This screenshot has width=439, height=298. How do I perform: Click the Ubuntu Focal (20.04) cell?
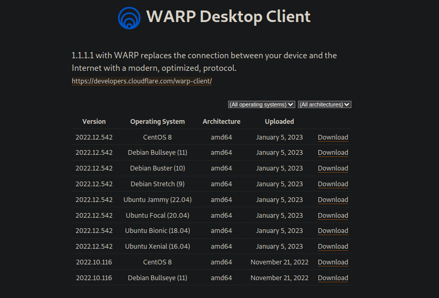click(x=157, y=215)
